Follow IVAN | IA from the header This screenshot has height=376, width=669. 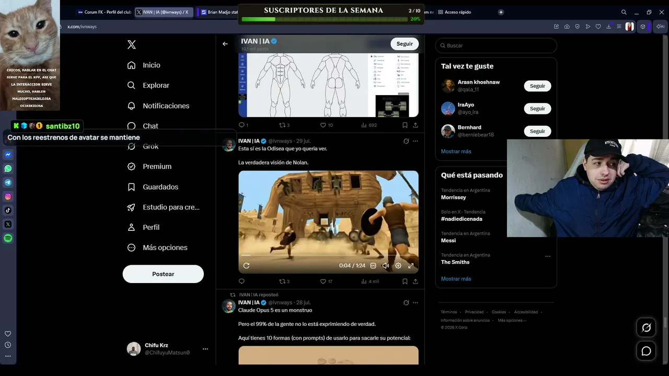[x=405, y=44]
